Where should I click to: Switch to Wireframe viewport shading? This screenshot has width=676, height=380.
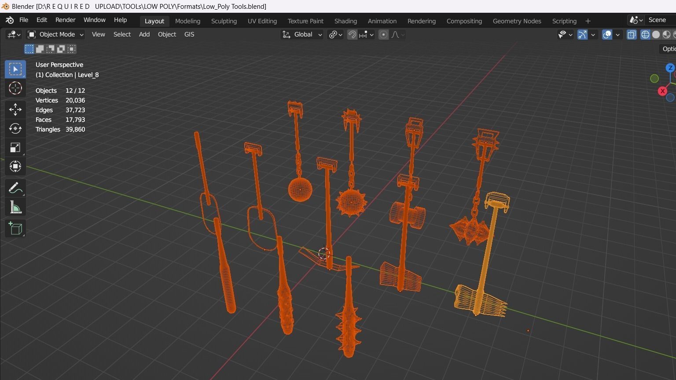point(645,35)
